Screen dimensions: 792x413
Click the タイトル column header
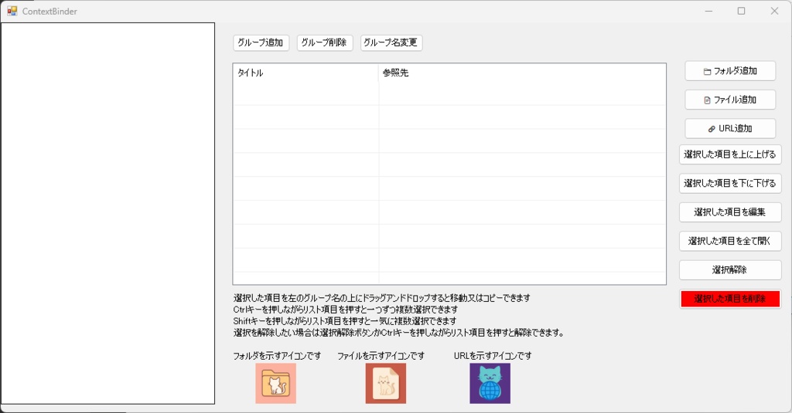click(306, 73)
